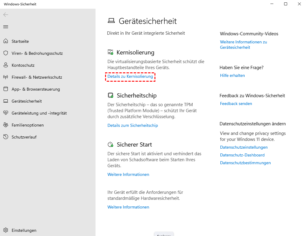This screenshot has height=236, width=306.
Task: Open Details zu Kernisolierung link
Action: click(x=130, y=76)
